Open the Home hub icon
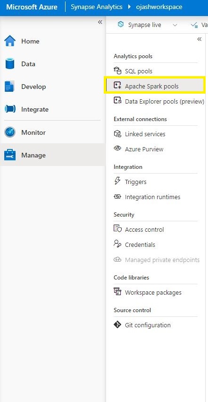Viewport: 208px width, 402px height. 10,41
